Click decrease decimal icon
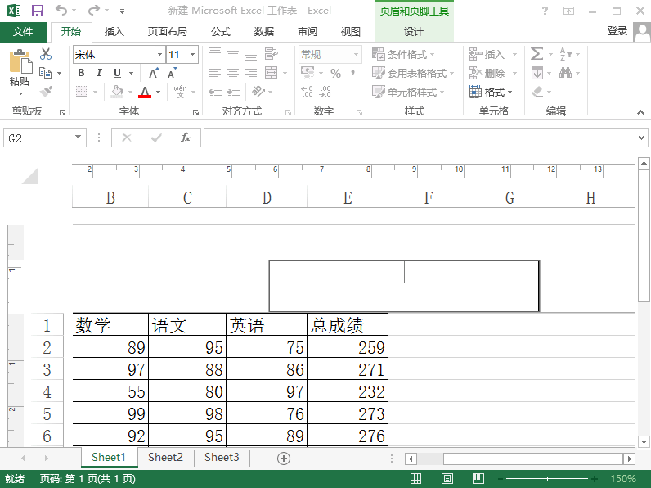 [x=325, y=92]
